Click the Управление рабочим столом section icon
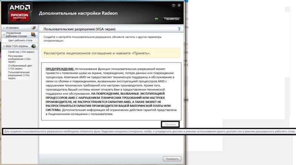 (x=33, y=34)
